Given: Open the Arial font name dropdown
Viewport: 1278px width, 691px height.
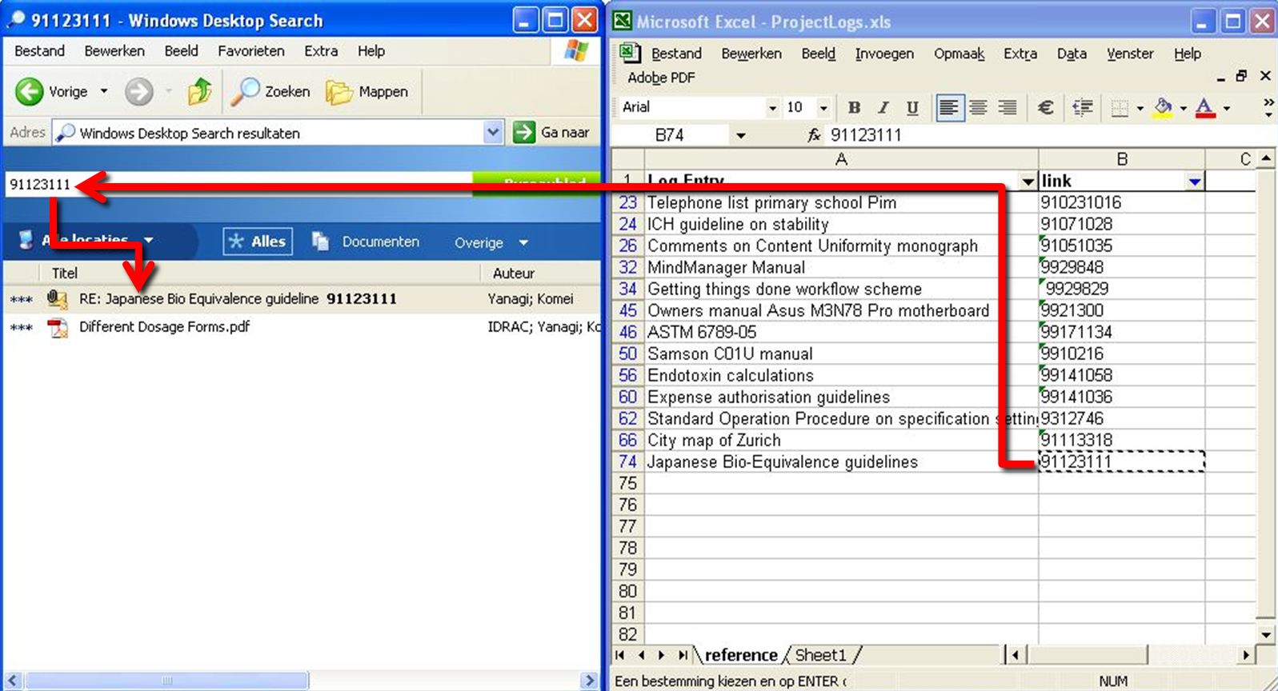Looking at the screenshot, I should tap(772, 108).
